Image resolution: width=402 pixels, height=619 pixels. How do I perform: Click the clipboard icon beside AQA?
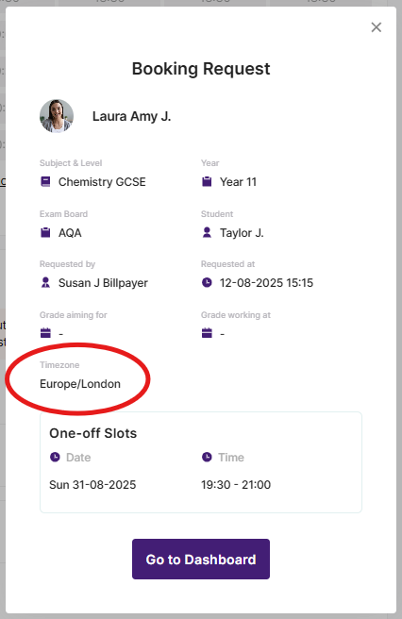pyautogui.click(x=45, y=232)
